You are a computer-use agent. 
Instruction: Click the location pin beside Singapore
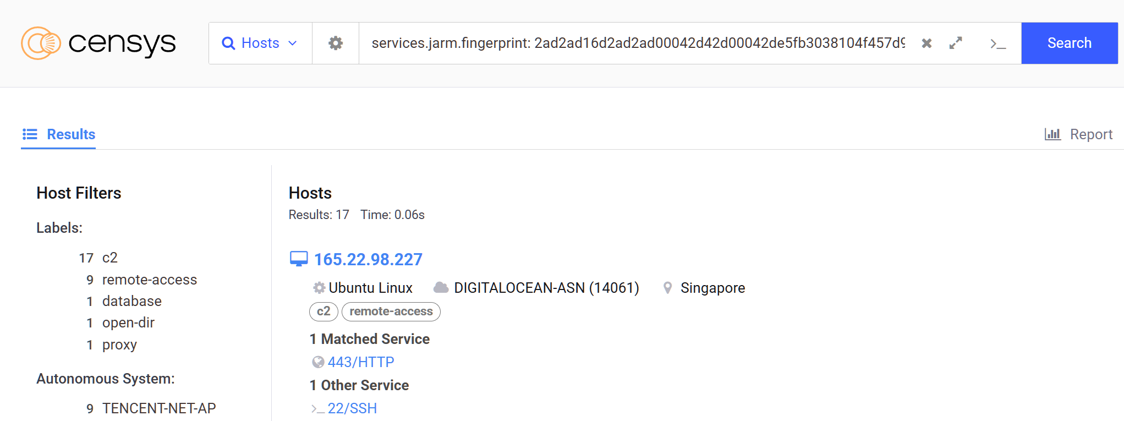point(667,288)
